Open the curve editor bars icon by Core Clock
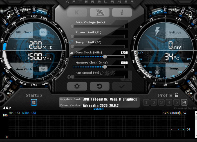The width and height of the screenshot is (197, 142). [71, 53]
